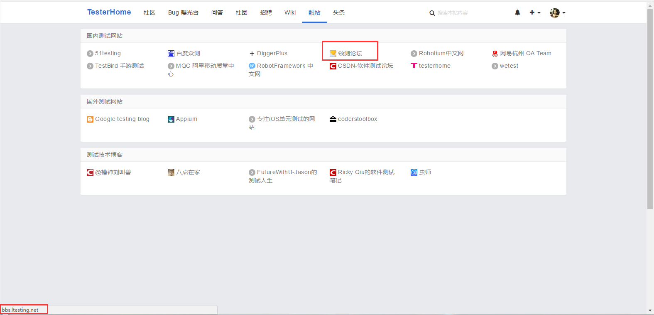Open the Appium link
Viewport: 654px width, 315px height.
pyautogui.click(x=186, y=119)
